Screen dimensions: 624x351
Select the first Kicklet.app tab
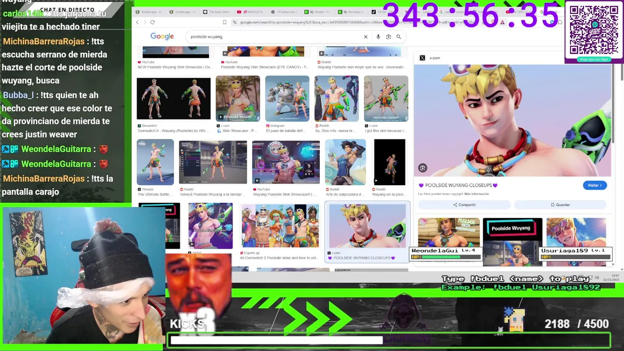149,12
